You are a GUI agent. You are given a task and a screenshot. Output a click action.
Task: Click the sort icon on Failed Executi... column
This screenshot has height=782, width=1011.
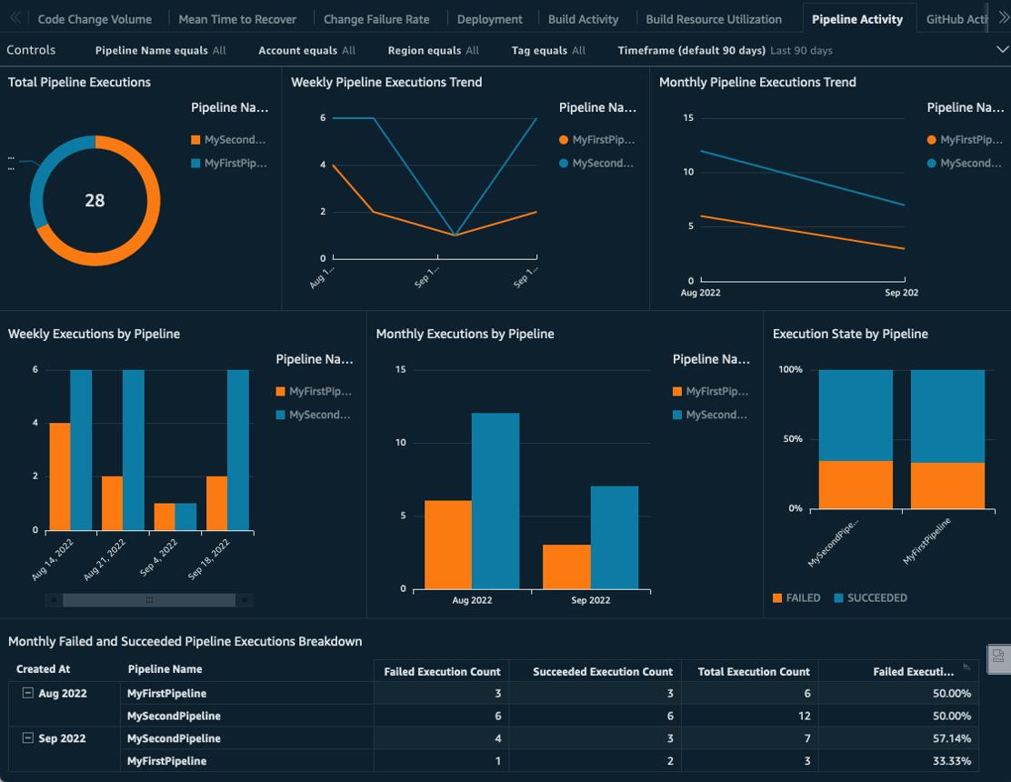pos(966,667)
